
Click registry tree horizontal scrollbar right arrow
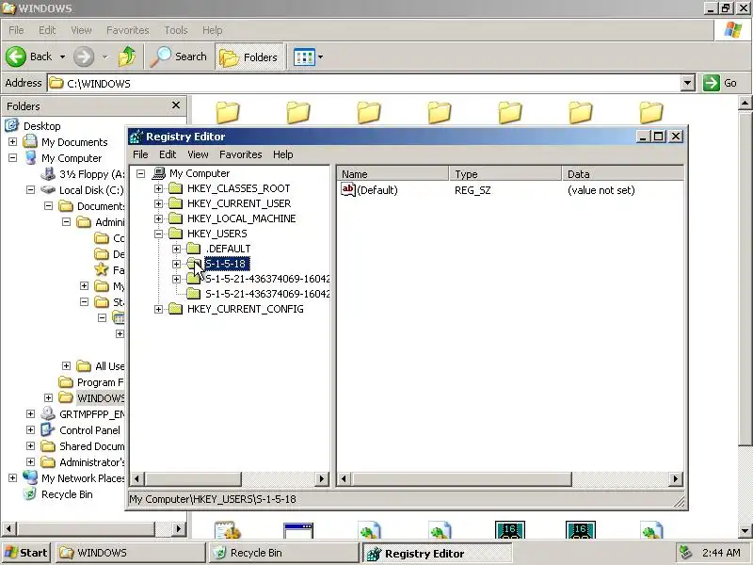point(322,478)
